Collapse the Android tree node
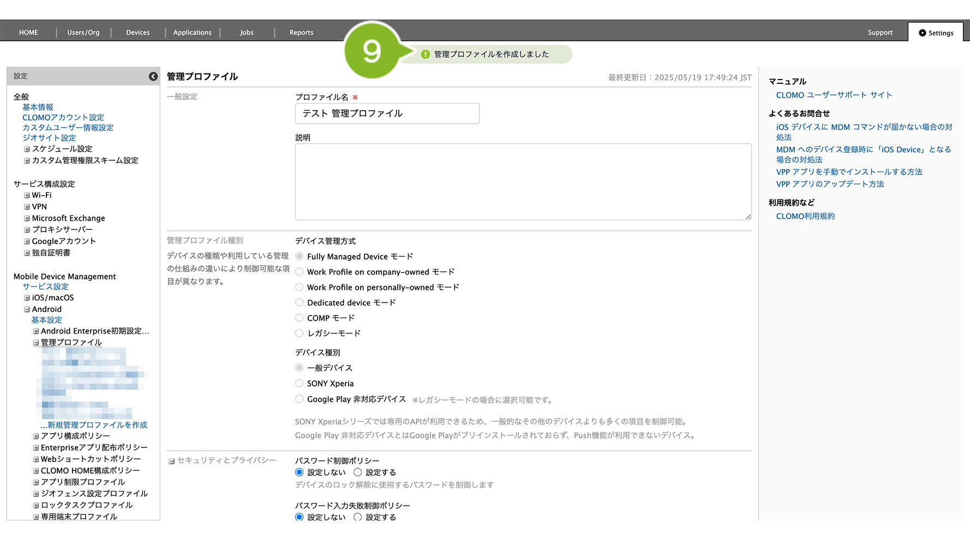 [27, 310]
